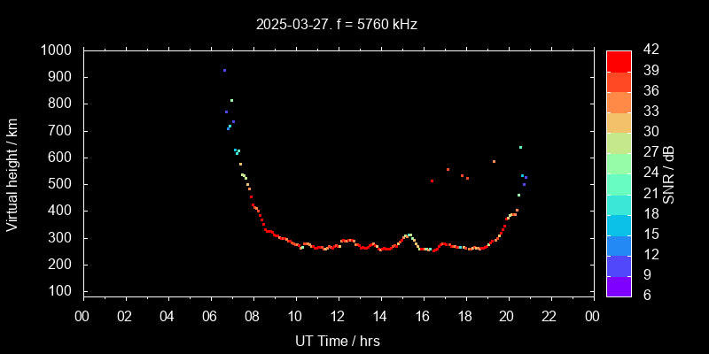
Task: Click the plot title with date and frequency
Action: (337, 25)
